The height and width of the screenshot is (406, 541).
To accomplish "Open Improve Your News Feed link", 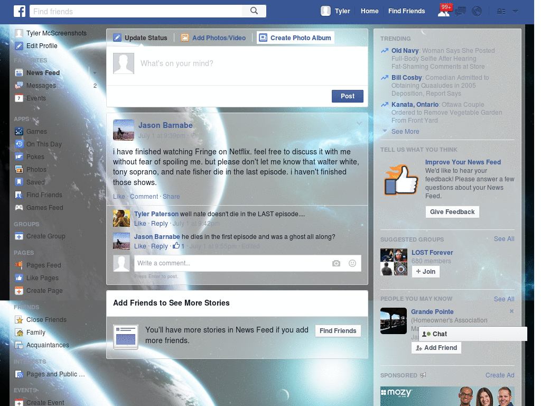I will click(463, 162).
